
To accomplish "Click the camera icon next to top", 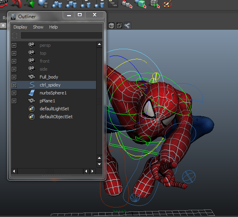I will click(x=32, y=53).
